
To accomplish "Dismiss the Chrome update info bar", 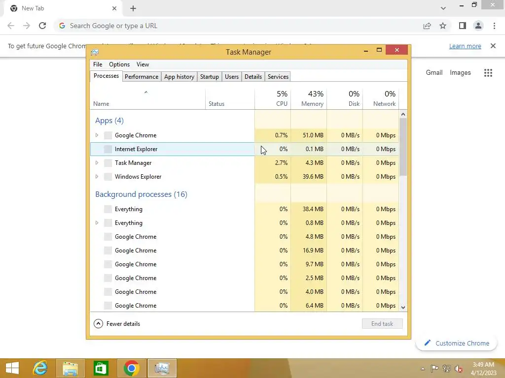I will (493, 46).
